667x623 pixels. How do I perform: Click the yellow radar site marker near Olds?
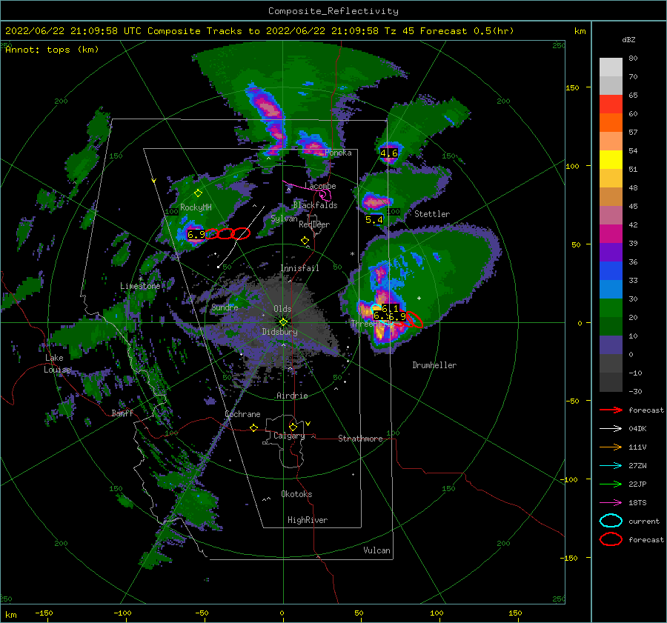[x=283, y=322]
